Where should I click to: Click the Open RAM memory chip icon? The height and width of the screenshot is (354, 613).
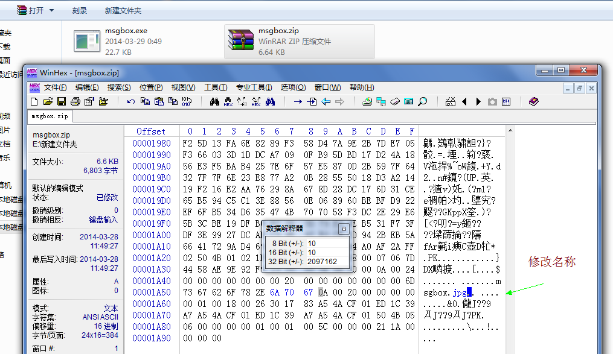click(x=395, y=102)
